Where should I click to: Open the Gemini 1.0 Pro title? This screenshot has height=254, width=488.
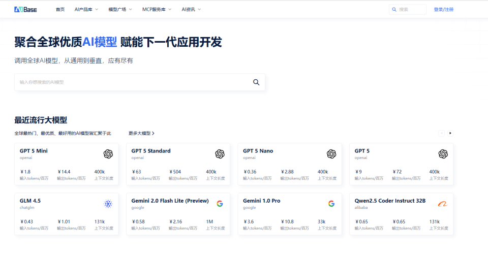pos(262,201)
